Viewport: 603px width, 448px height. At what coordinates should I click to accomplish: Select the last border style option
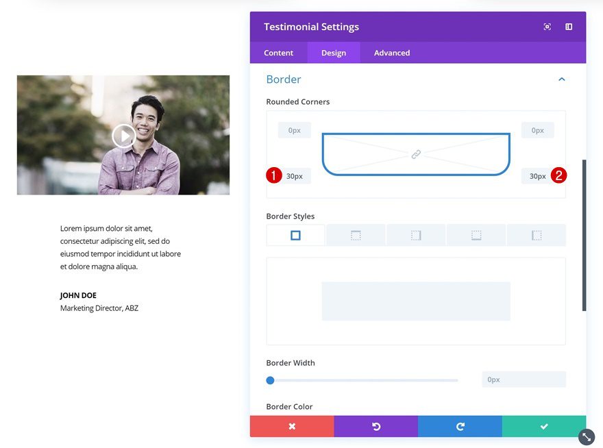click(536, 234)
